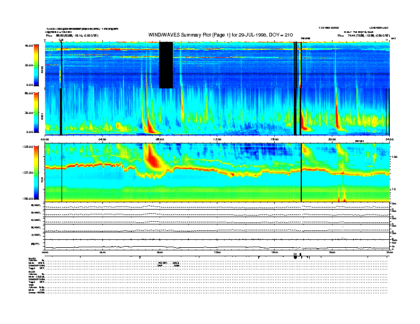Click the -125.00 color scale label

[28, 147]
